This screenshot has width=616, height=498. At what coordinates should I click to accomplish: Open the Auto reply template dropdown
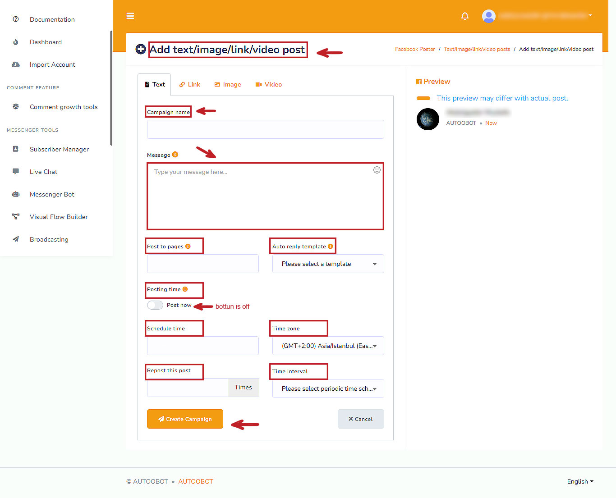click(x=328, y=264)
